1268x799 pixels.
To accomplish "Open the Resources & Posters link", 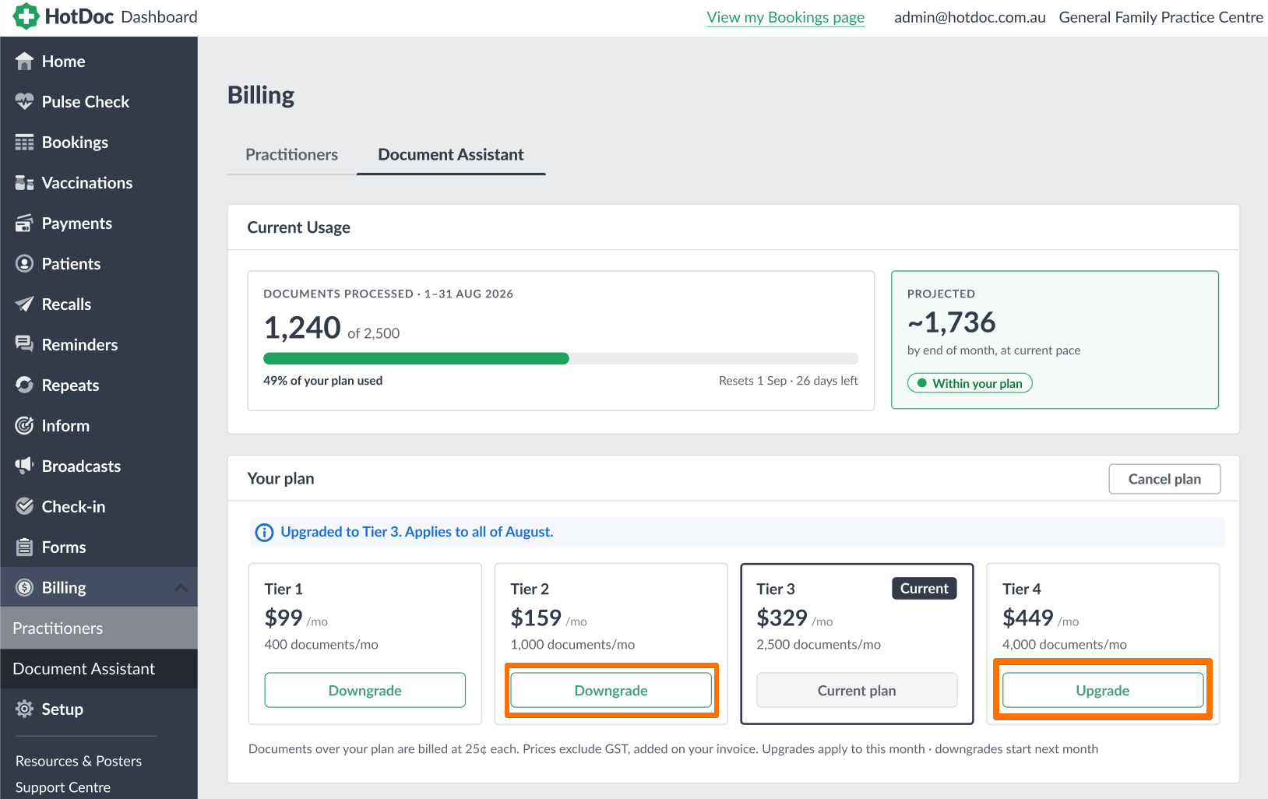I will tap(79, 761).
